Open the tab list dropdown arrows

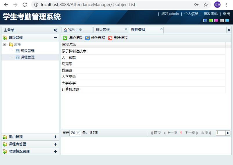coord(229,30)
